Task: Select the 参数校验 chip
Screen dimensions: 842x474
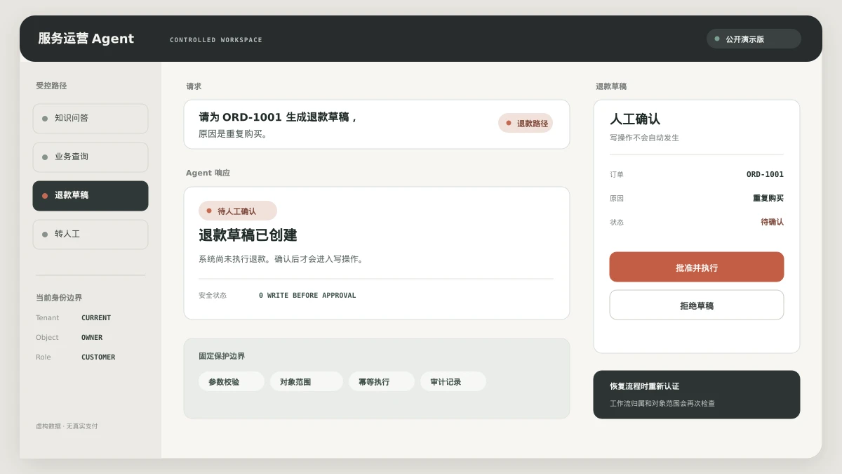Action: tap(232, 381)
